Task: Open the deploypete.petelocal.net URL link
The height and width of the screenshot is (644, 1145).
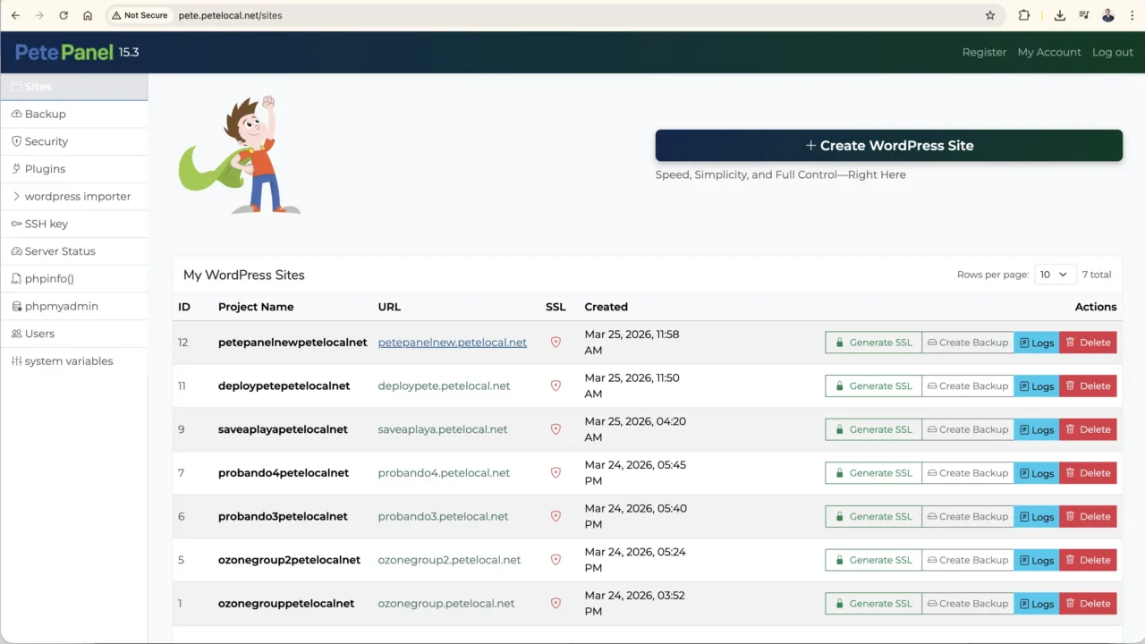Action: point(445,386)
